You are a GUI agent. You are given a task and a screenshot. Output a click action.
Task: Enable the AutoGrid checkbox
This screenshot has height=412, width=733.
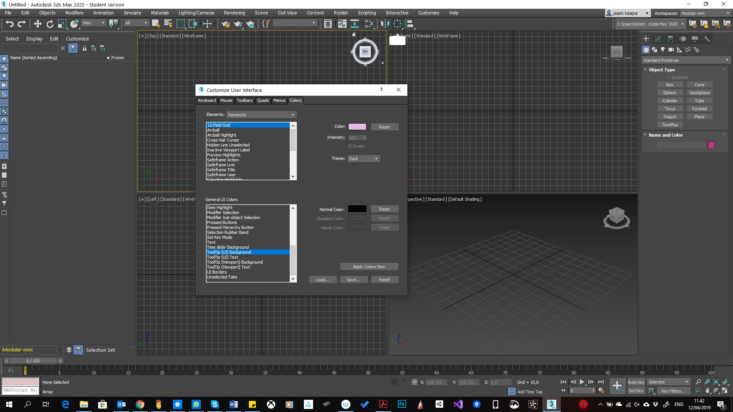pos(669,77)
